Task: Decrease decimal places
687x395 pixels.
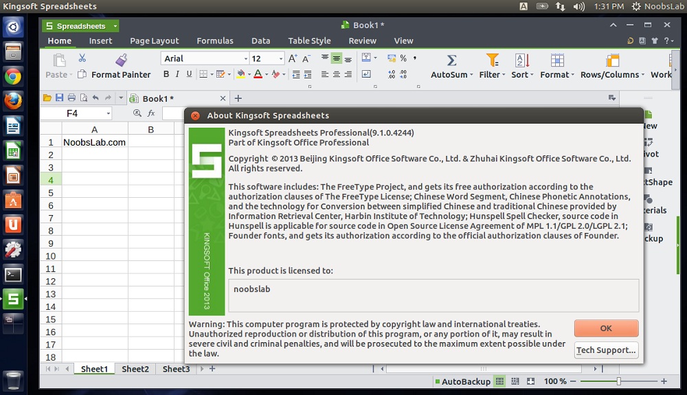Action: tap(403, 74)
